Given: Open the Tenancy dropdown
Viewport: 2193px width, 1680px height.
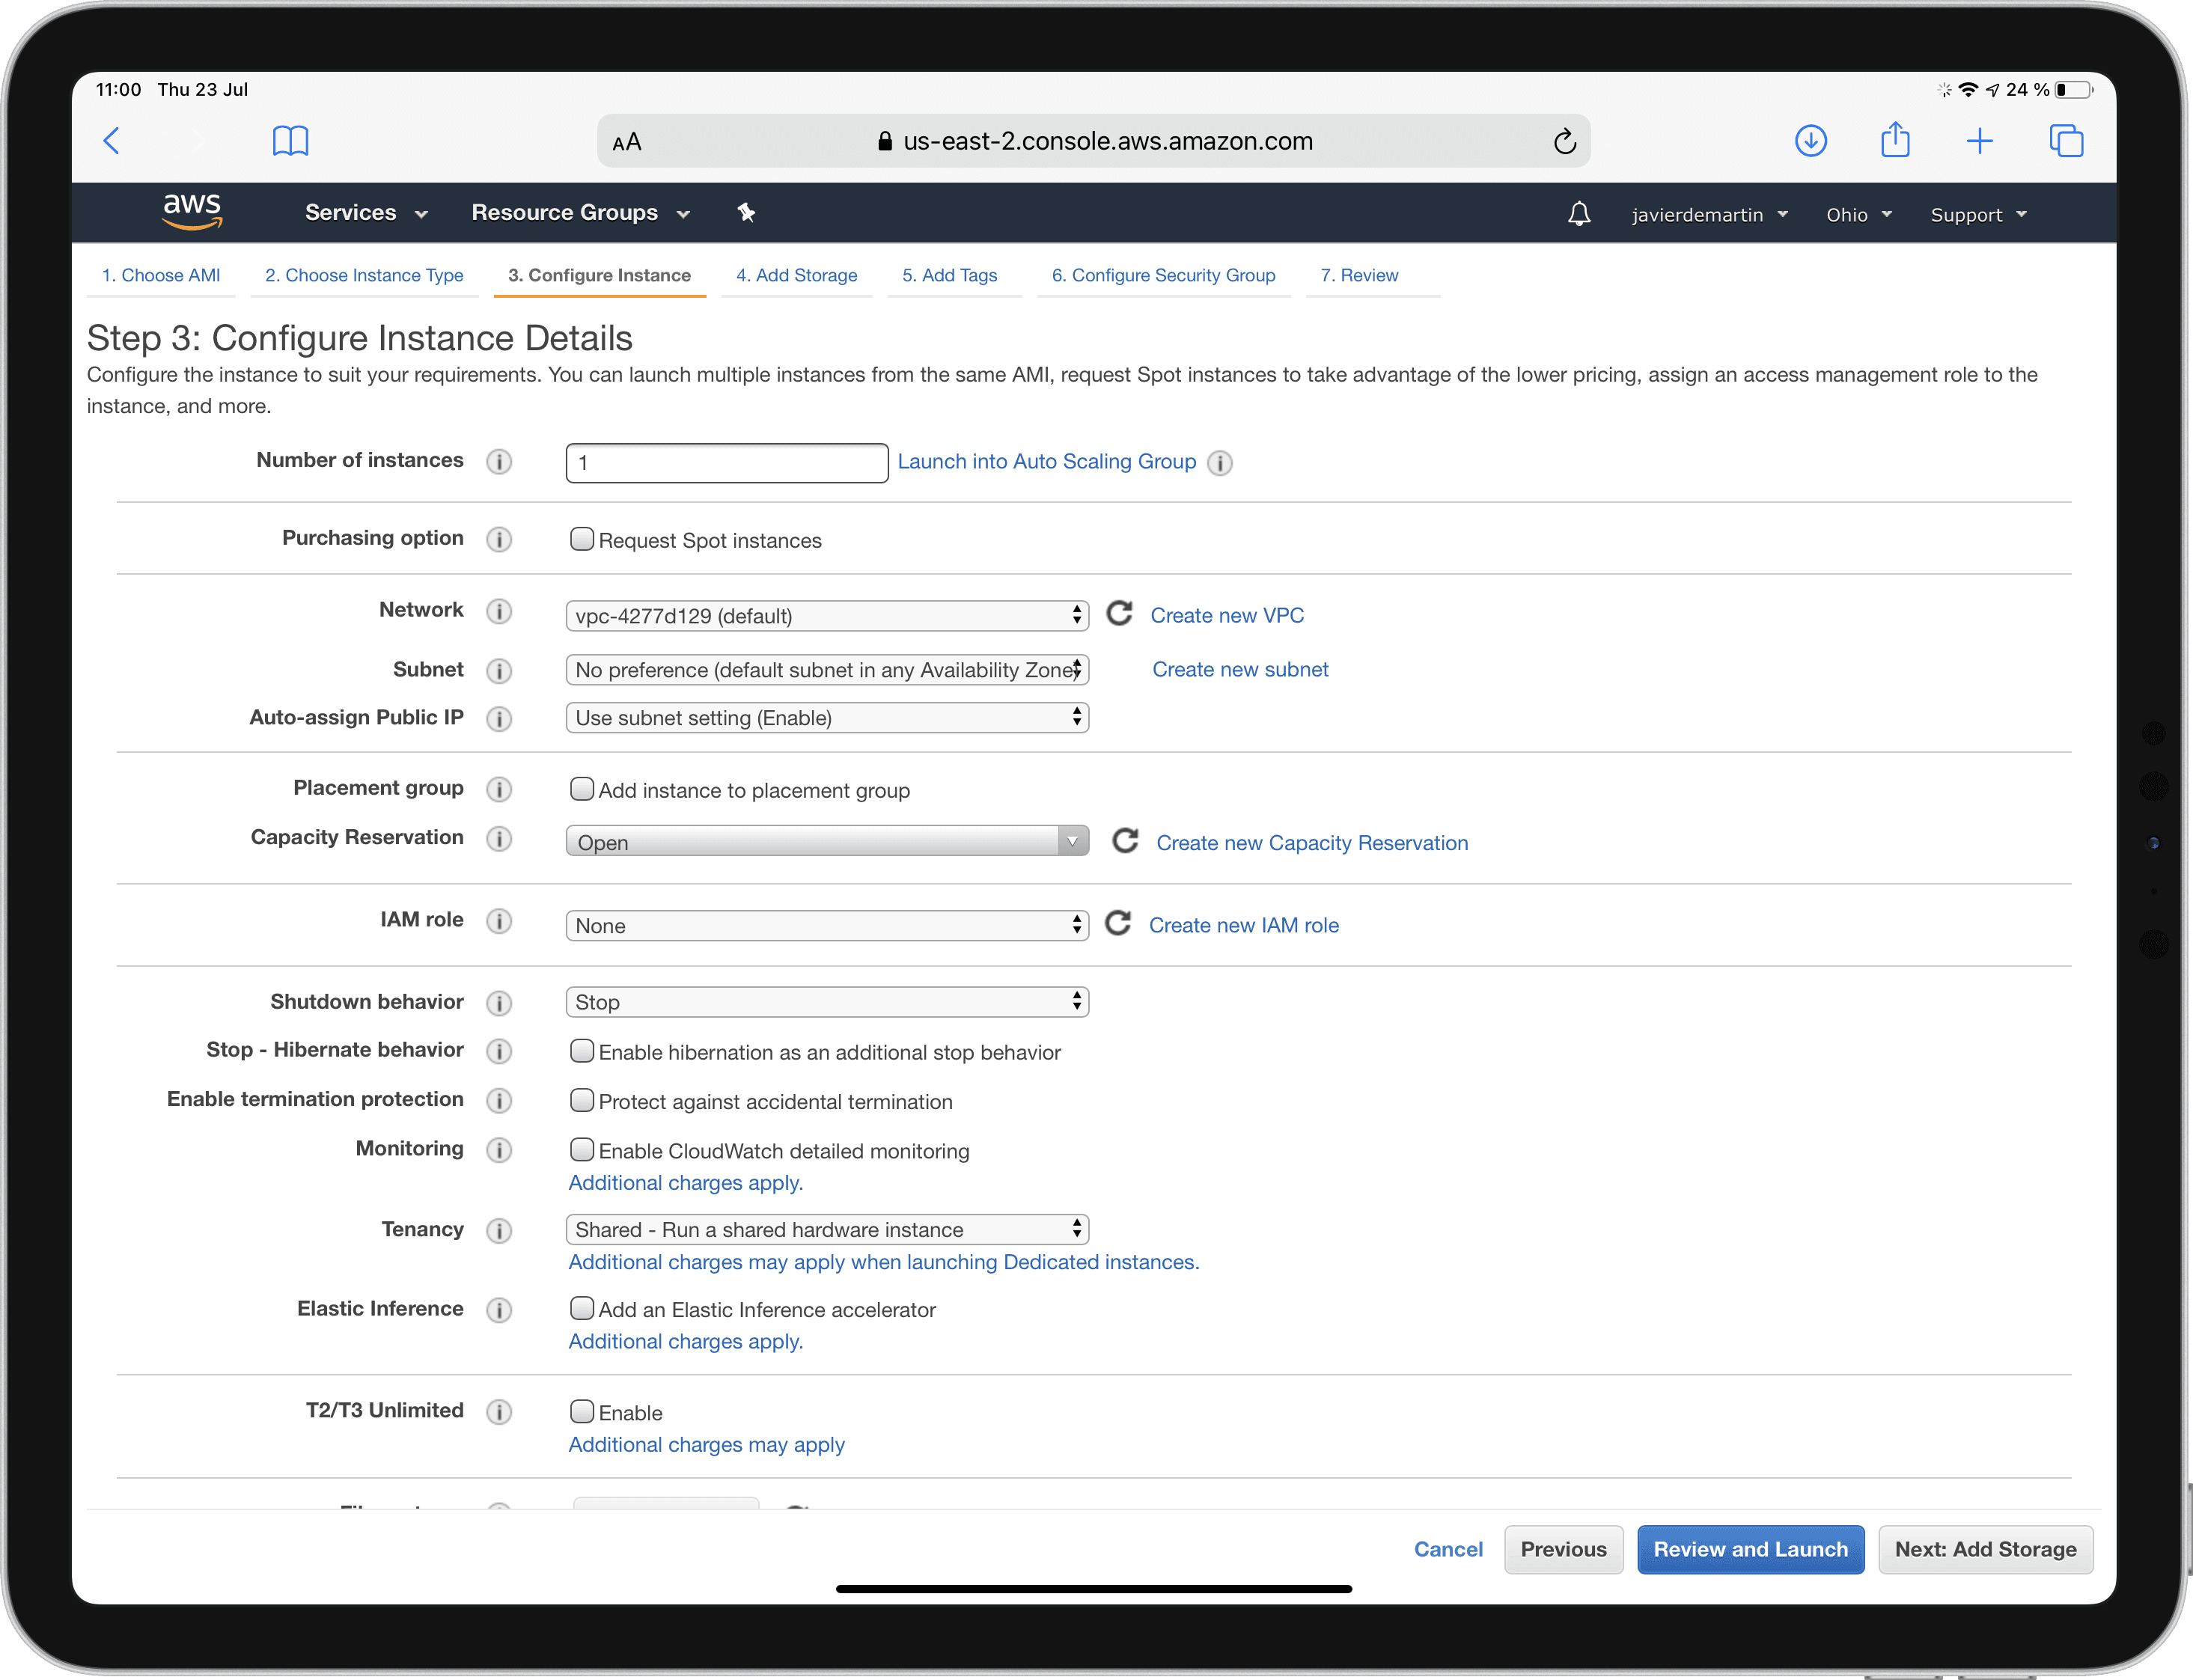Looking at the screenshot, I should click(827, 1230).
